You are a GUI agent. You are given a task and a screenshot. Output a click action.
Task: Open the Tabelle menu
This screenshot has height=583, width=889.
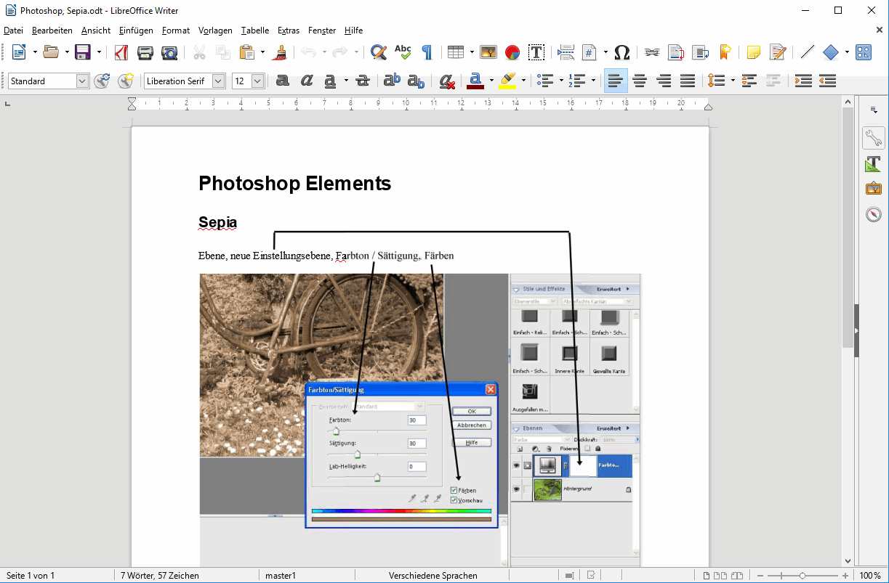point(255,30)
